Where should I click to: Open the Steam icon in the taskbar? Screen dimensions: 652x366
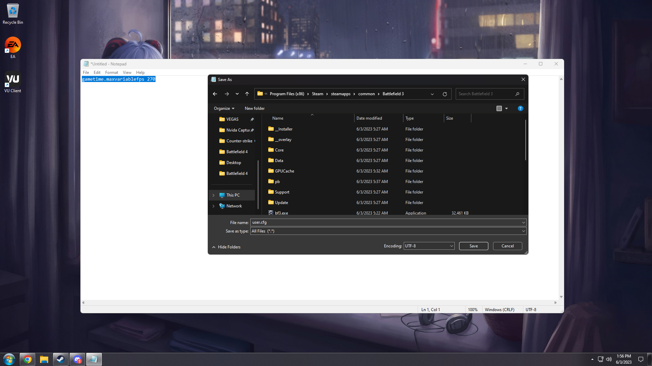pyautogui.click(x=60, y=359)
